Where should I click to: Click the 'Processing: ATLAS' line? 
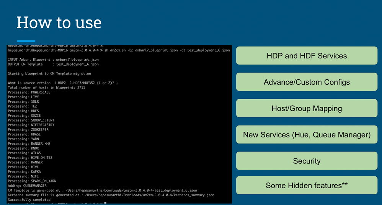coord(24,153)
